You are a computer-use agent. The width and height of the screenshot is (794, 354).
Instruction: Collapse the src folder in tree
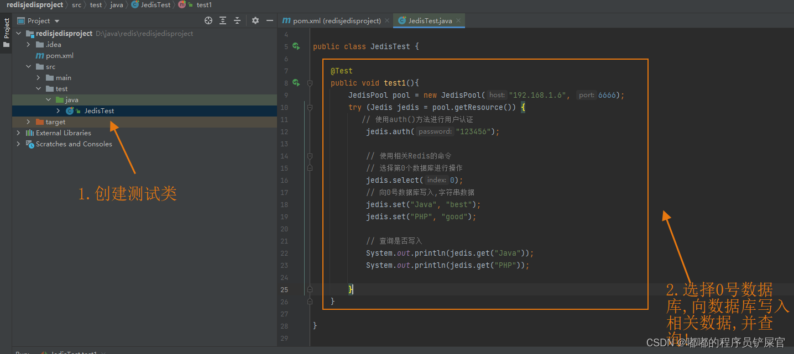(29, 67)
